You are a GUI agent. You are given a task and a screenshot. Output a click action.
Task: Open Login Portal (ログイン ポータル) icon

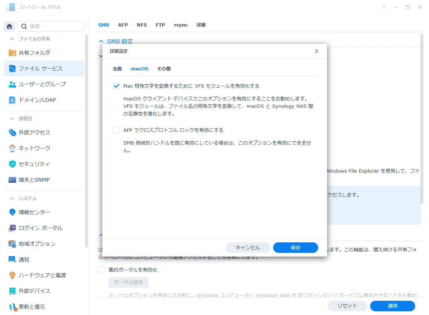point(12,228)
